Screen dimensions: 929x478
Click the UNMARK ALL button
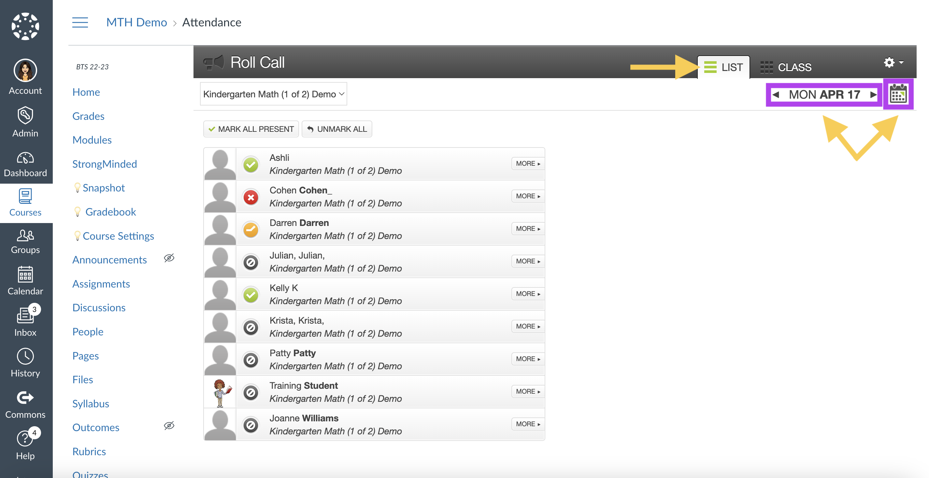click(x=337, y=129)
